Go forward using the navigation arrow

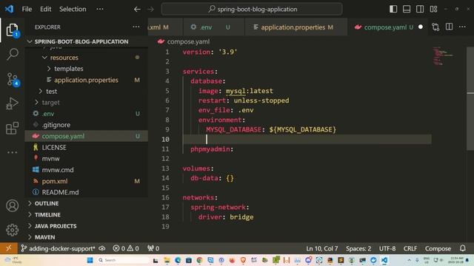[x=150, y=10]
